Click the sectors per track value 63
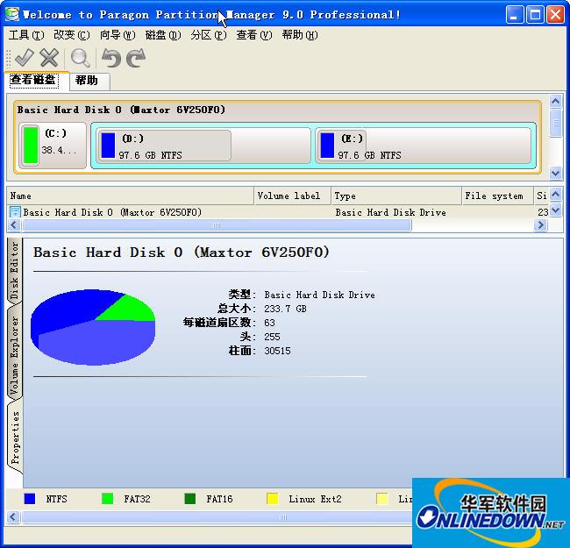Screen dimensions: 570x548 click(270, 323)
